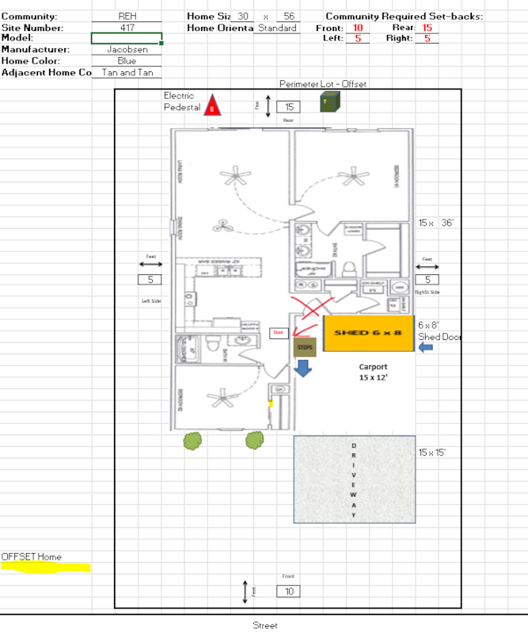Select the Manufacturer cell showing Jacobsen
This screenshot has height=634, width=528.
point(127,49)
